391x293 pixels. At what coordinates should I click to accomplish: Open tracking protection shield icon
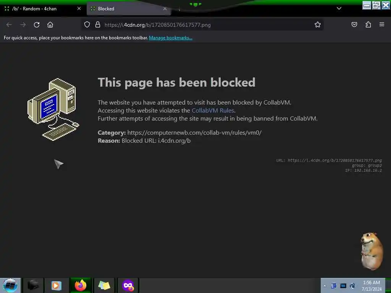pos(87,25)
